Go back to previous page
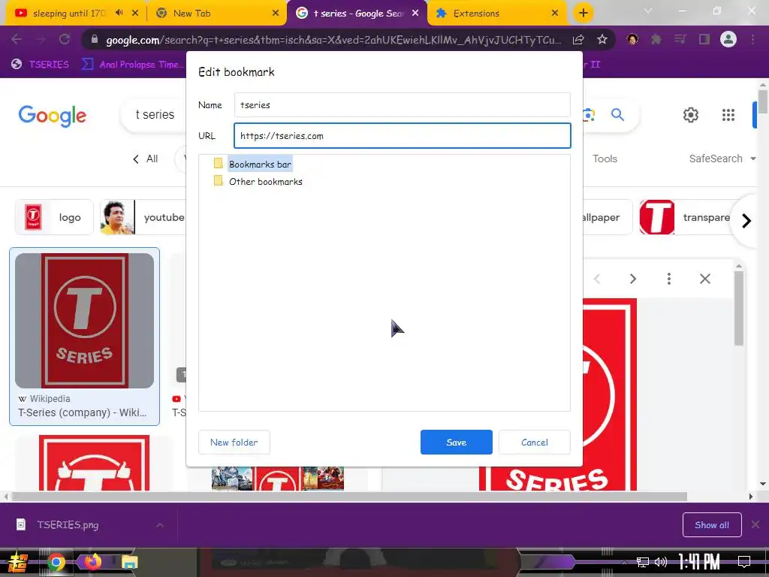This screenshot has height=577, width=769. [x=17, y=39]
